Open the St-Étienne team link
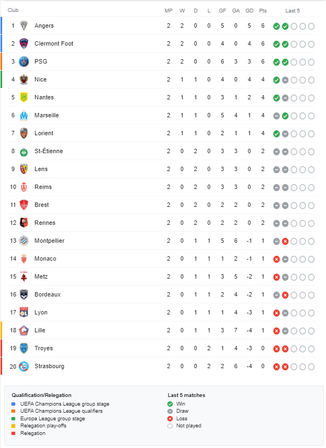 coord(48,151)
